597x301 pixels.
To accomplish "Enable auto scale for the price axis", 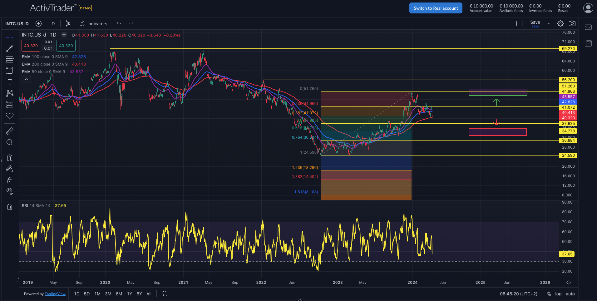I will pos(570,294).
